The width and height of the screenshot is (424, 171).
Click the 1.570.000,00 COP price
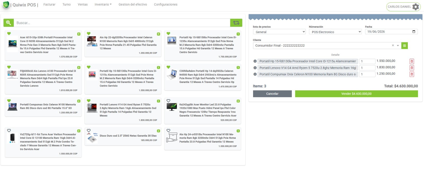tap(68, 57)
